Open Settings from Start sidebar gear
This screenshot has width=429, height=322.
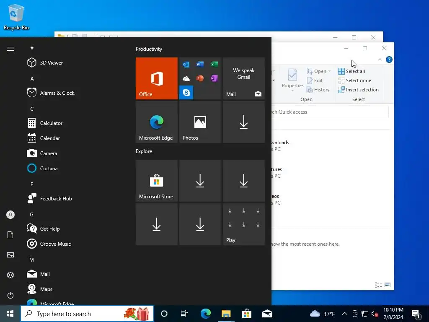(10, 275)
